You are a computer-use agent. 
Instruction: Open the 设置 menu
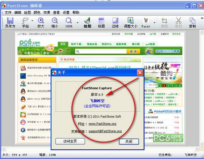click(66, 12)
